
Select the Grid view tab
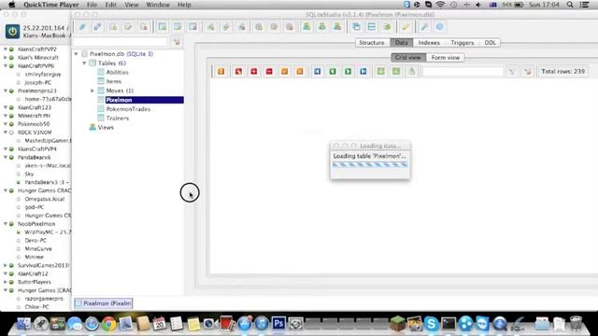pos(408,58)
